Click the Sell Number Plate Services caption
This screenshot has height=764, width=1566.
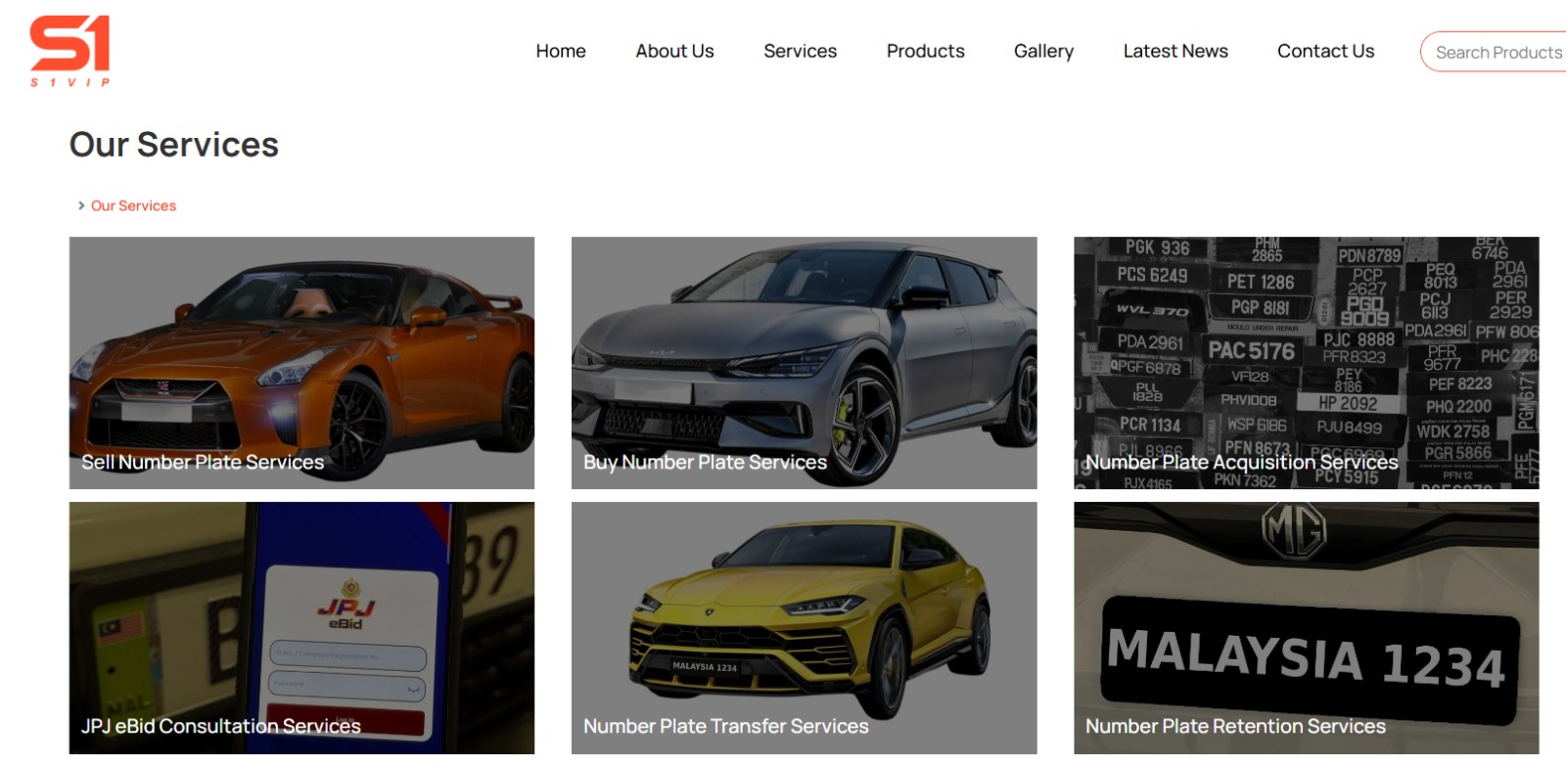pos(203,462)
